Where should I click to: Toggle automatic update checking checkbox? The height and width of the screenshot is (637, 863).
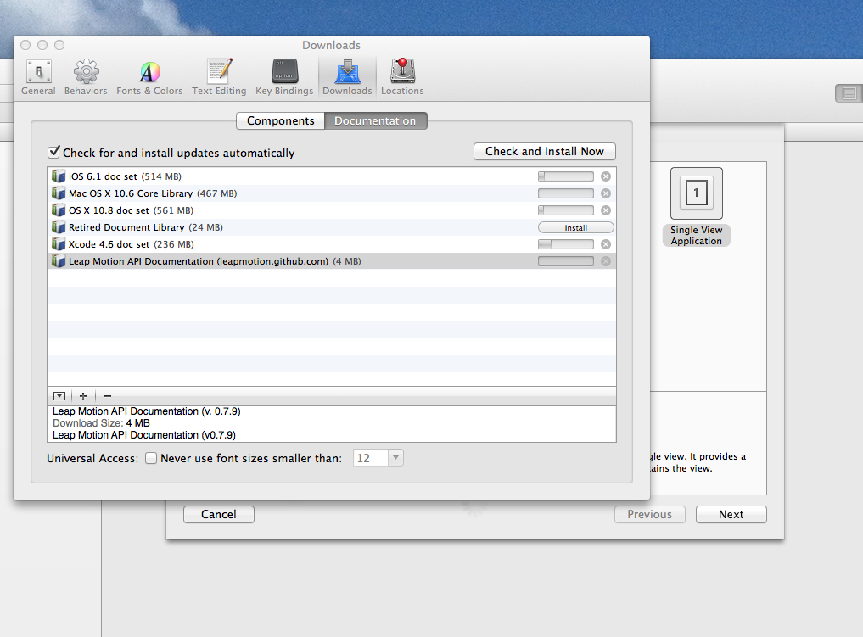(54, 152)
